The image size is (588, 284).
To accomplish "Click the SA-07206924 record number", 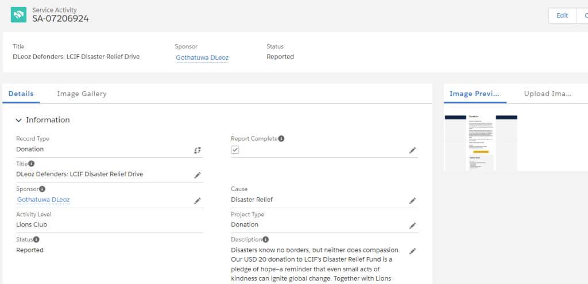I will point(60,18).
